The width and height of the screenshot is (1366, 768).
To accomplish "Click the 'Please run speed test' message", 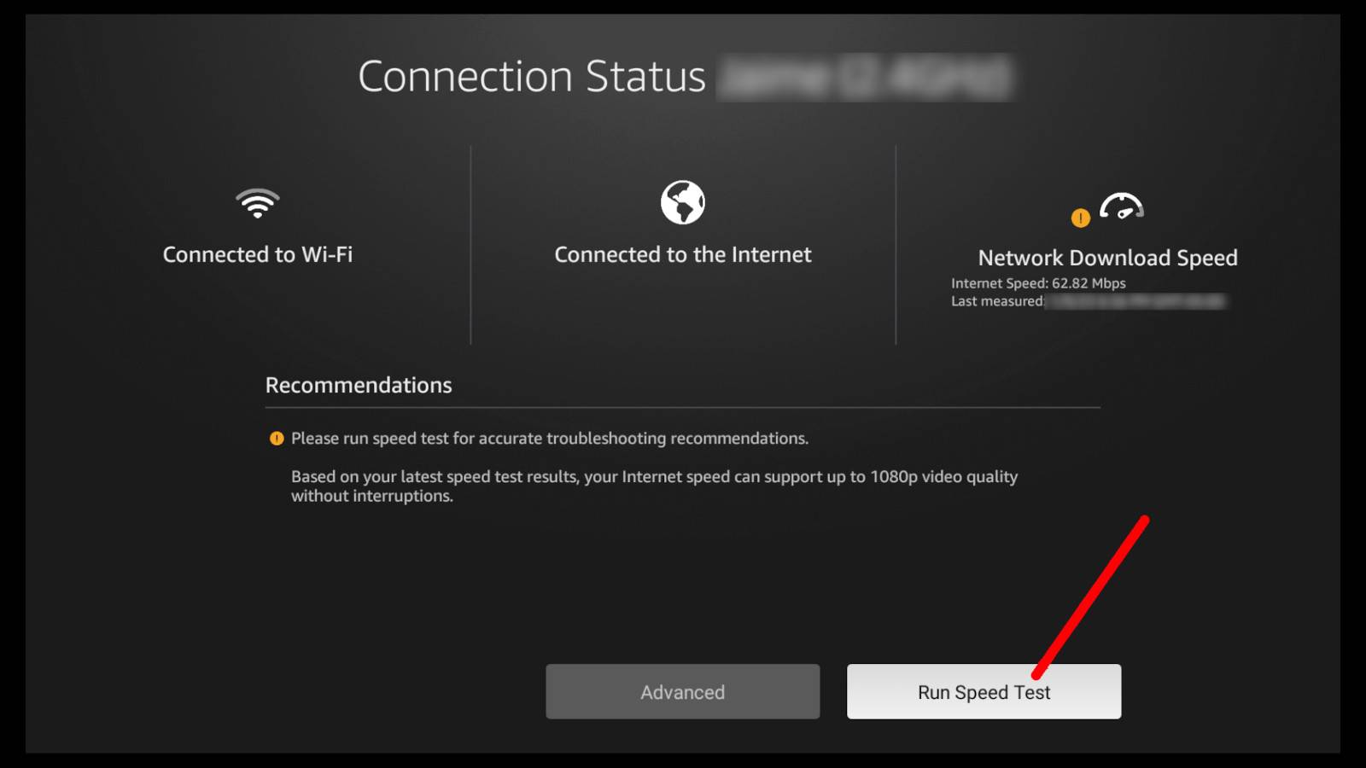I will 550,439.
